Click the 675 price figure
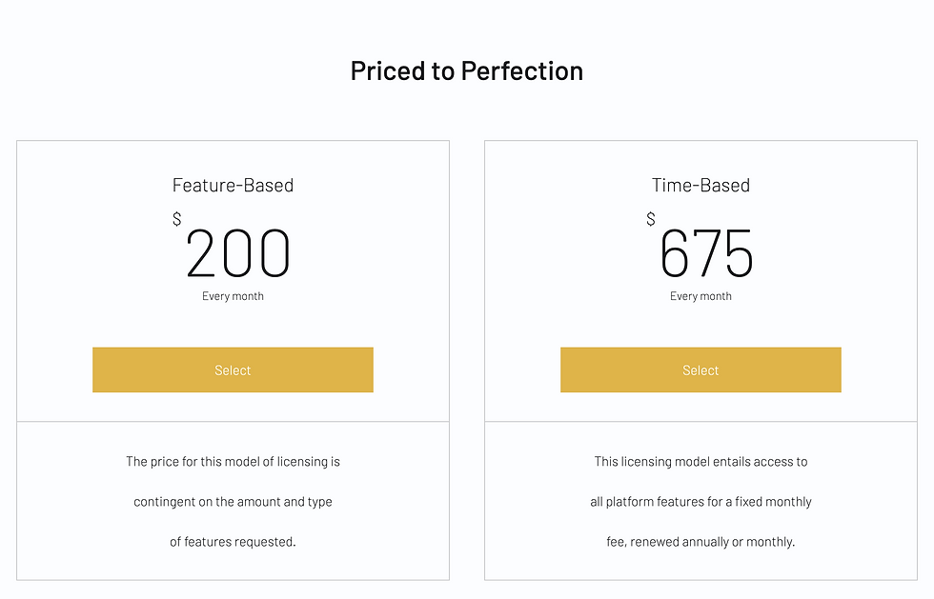934x599 pixels. pos(706,253)
